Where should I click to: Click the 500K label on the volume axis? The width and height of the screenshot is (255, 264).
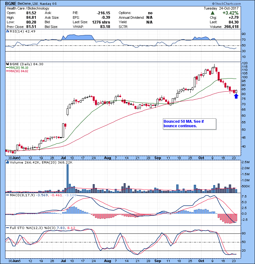pos(246,186)
